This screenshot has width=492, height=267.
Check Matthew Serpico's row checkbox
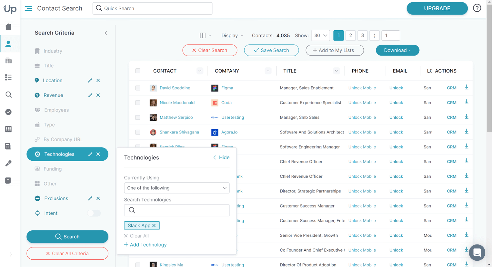(x=138, y=118)
